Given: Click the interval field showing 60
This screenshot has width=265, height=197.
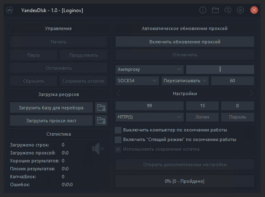Looking at the screenshot, I should [233, 81].
